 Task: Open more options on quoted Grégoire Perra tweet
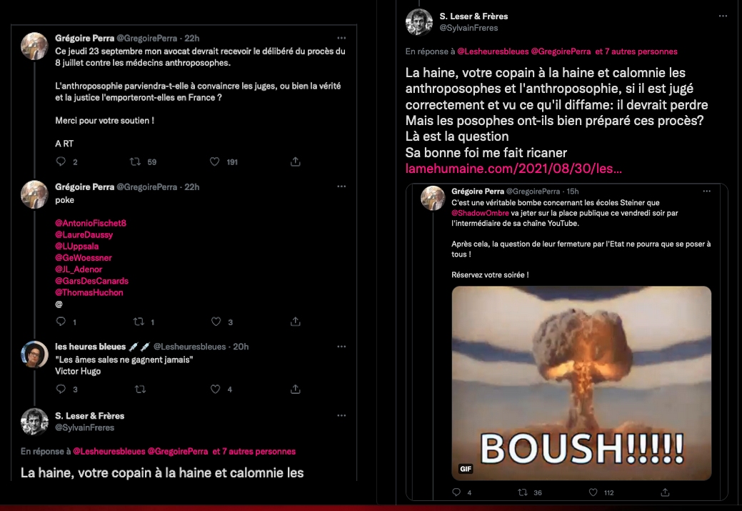point(706,192)
